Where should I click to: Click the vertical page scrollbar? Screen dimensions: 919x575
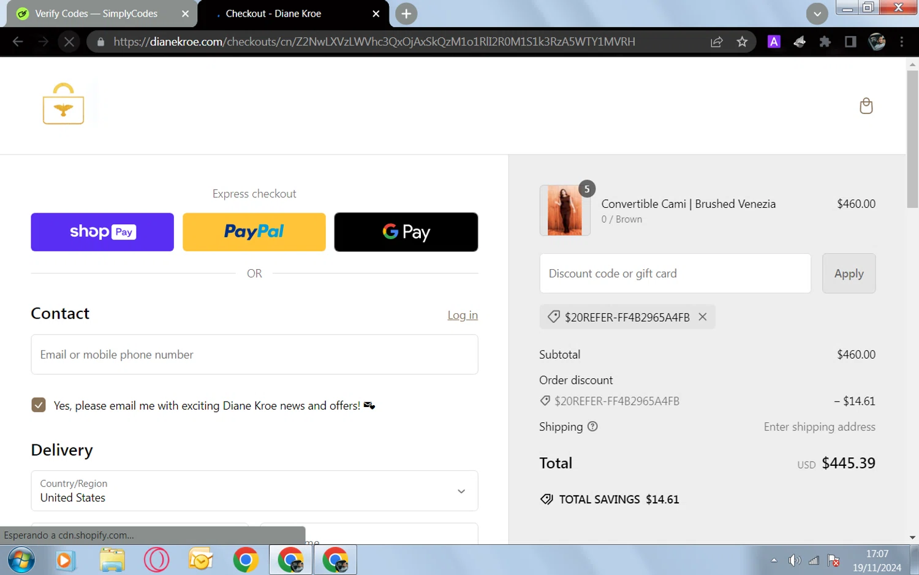coord(912,140)
